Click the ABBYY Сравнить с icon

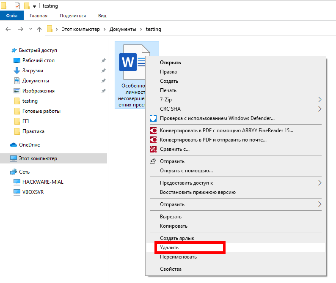pos(153,149)
